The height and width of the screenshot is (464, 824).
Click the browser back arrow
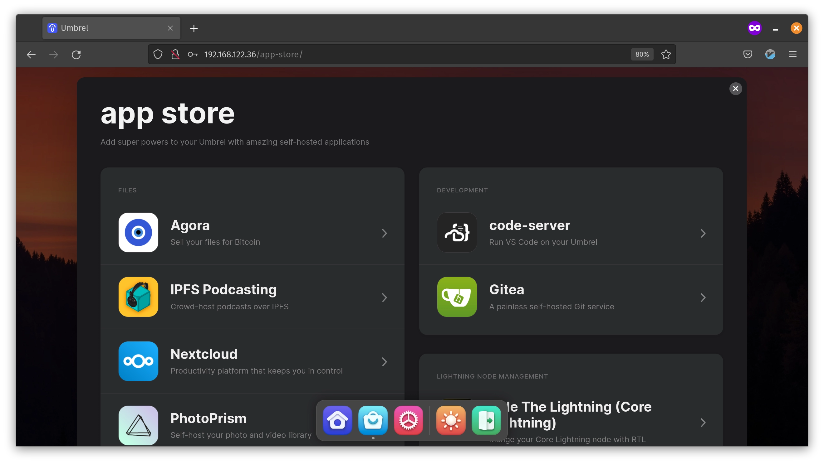click(x=31, y=55)
